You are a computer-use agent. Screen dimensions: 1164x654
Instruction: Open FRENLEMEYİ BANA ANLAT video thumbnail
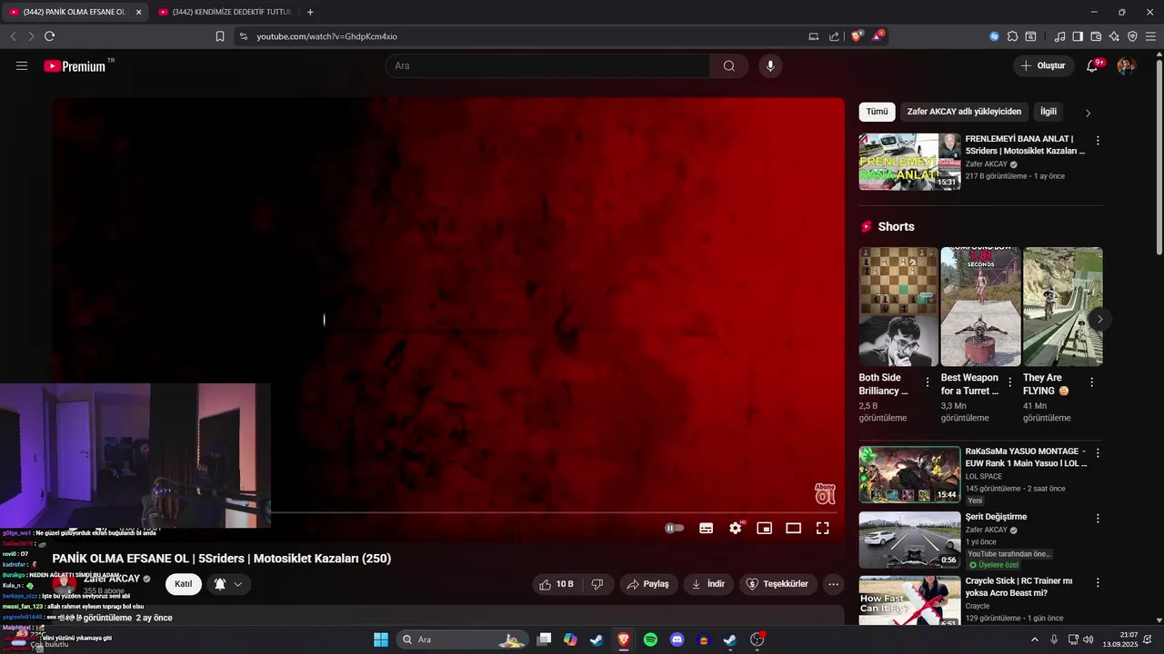909,162
